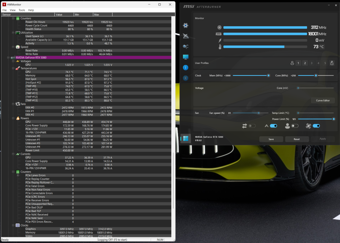Toggle the link settings switch

(252, 126)
